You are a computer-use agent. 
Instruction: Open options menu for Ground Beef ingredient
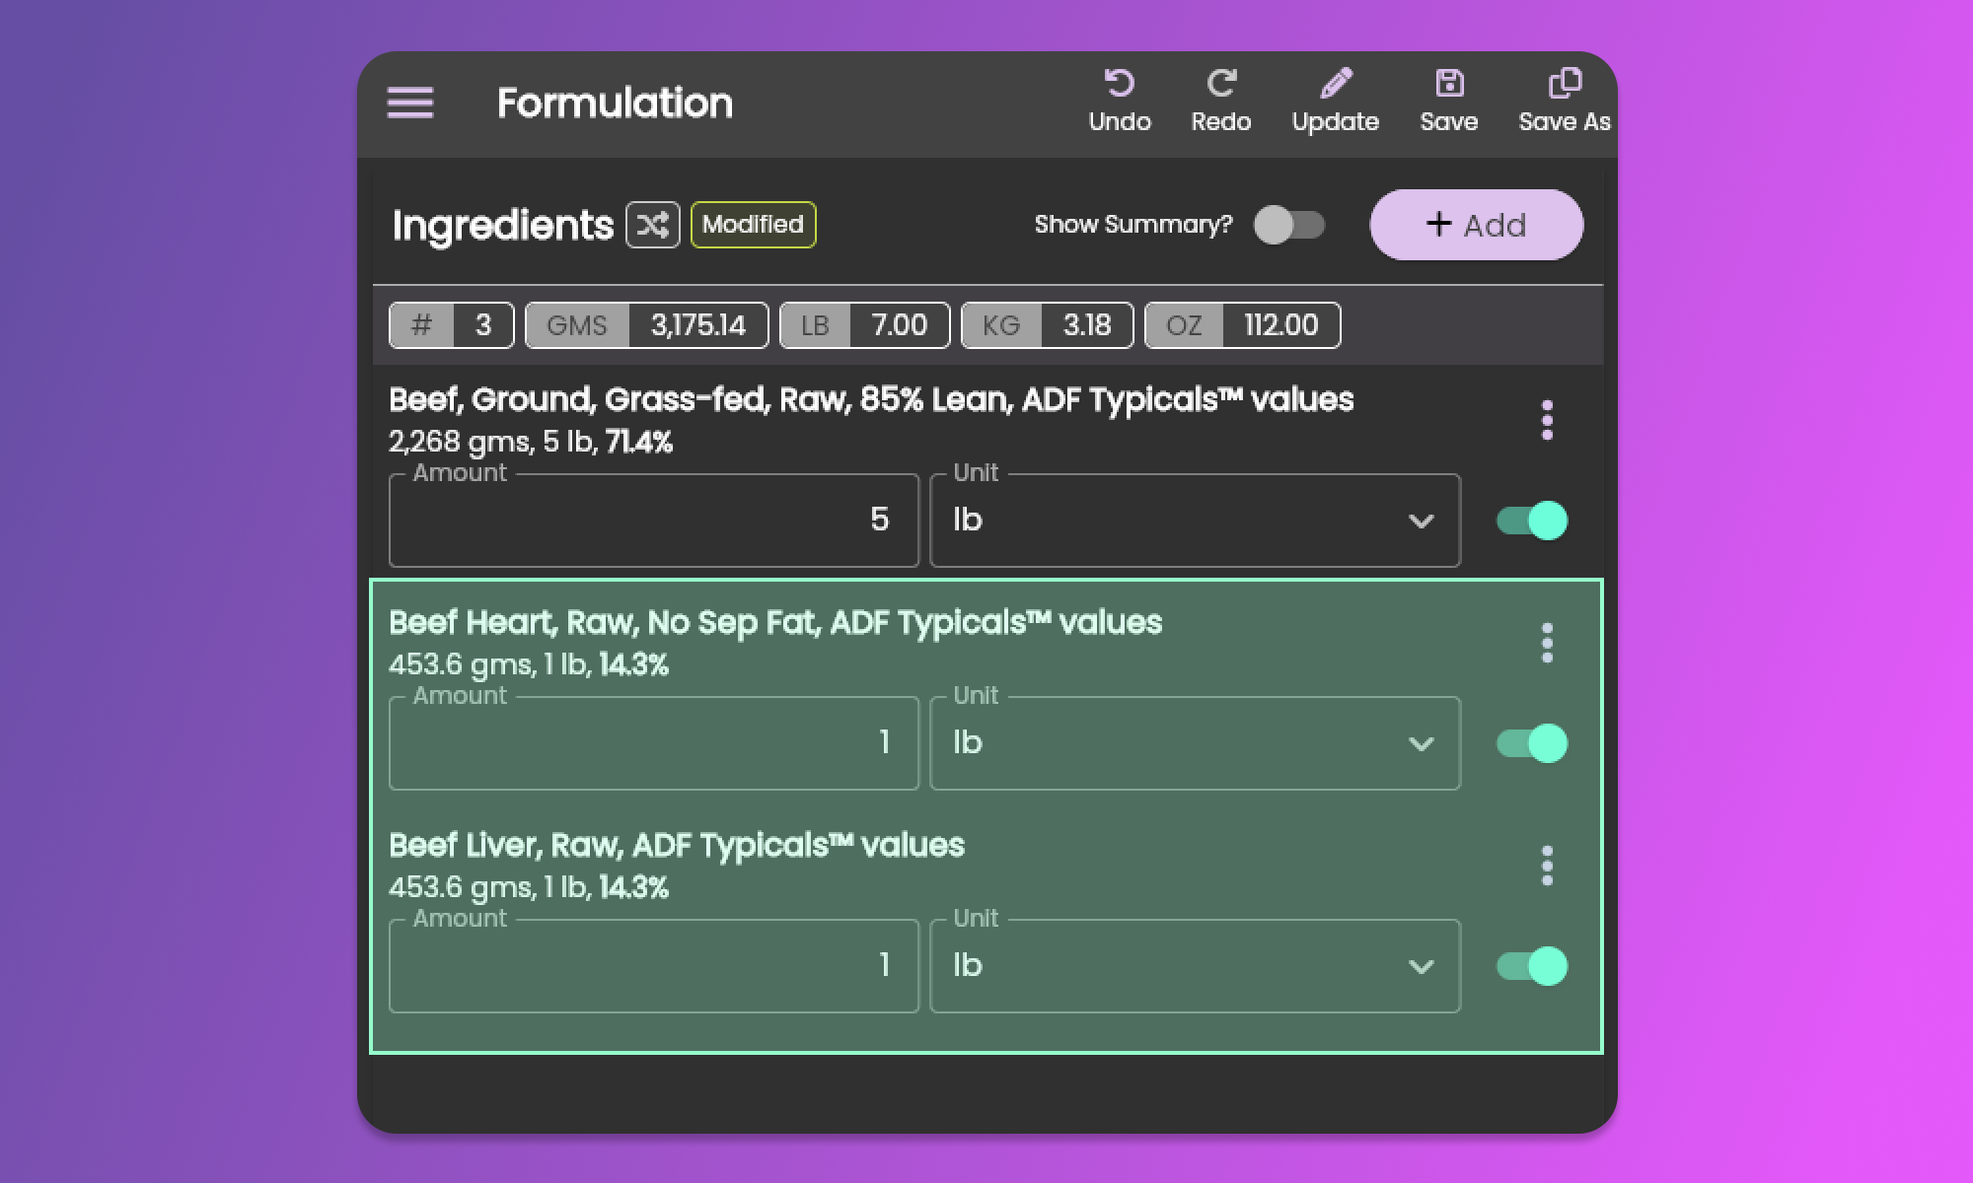tap(1547, 420)
